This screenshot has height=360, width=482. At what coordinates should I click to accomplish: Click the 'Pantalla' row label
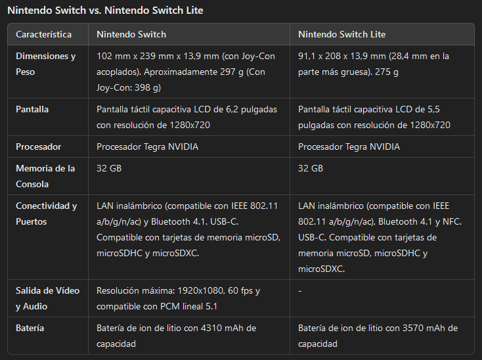point(32,109)
